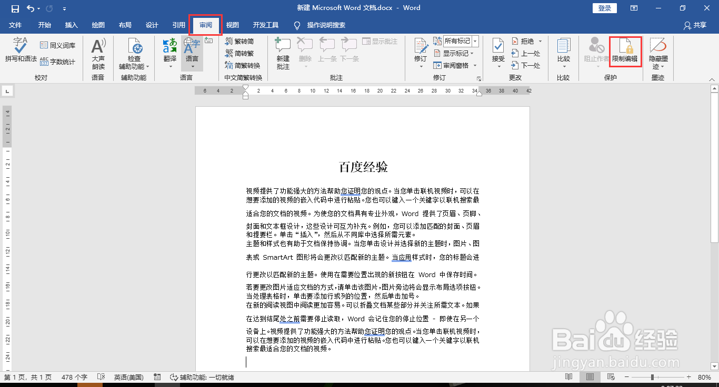Open the 文件 tab
The image size is (719, 387).
point(15,25)
